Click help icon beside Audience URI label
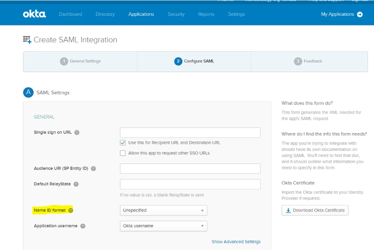374x252 pixels. coord(93,169)
